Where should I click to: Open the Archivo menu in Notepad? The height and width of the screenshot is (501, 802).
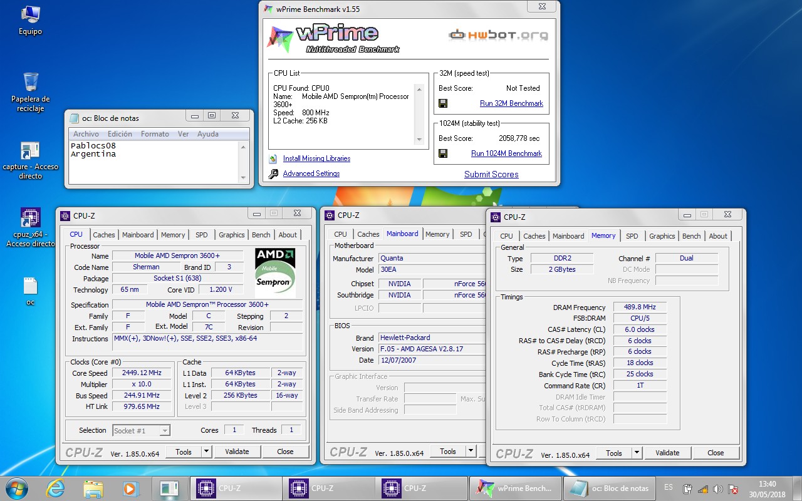click(86, 134)
